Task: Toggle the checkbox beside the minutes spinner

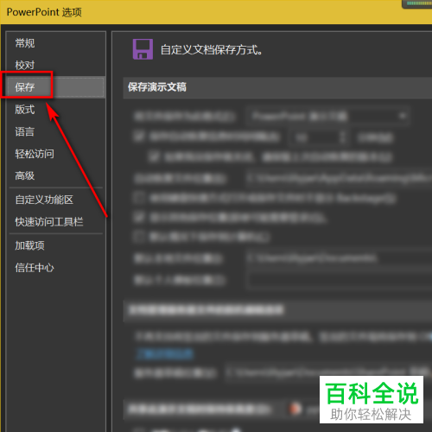Action: tap(138, 136)
